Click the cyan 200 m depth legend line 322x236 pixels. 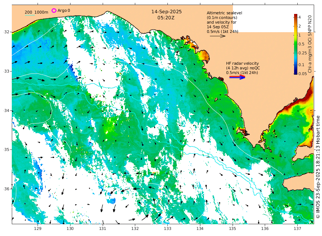click(30, 15)
